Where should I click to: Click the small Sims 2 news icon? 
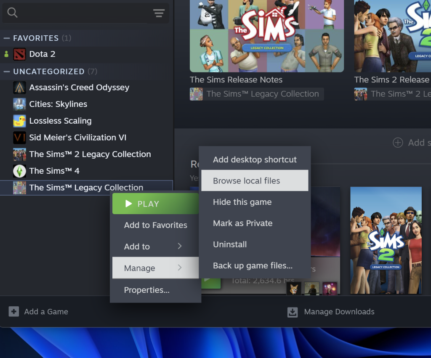tap(361, 94)
